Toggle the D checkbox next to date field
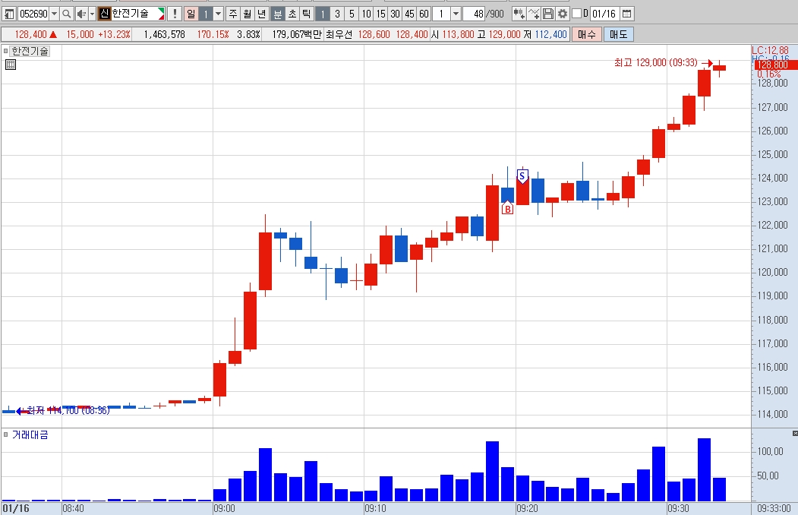The width and height of the screenshot is (798, 515). (x=576, y=13)
